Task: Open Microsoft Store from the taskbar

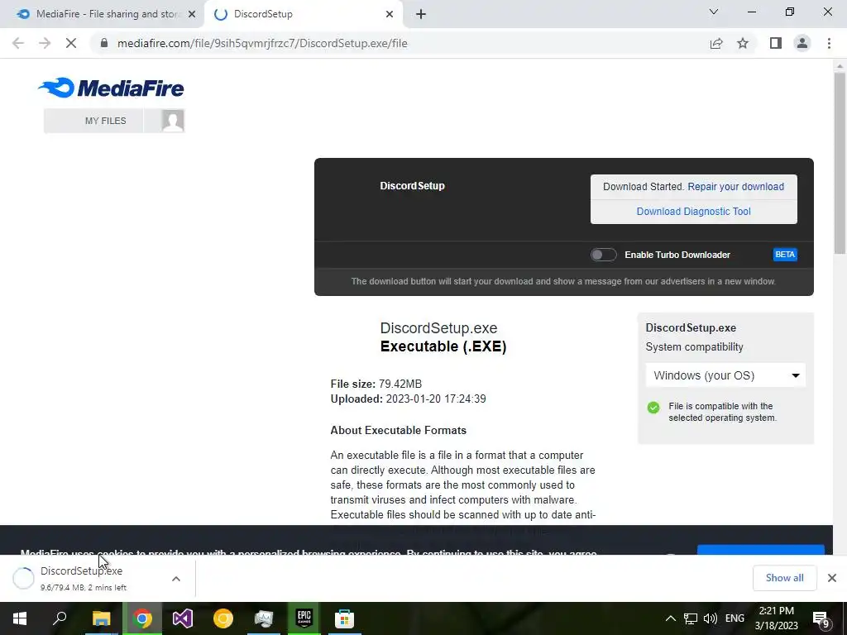Action: [x=344, y=618]
